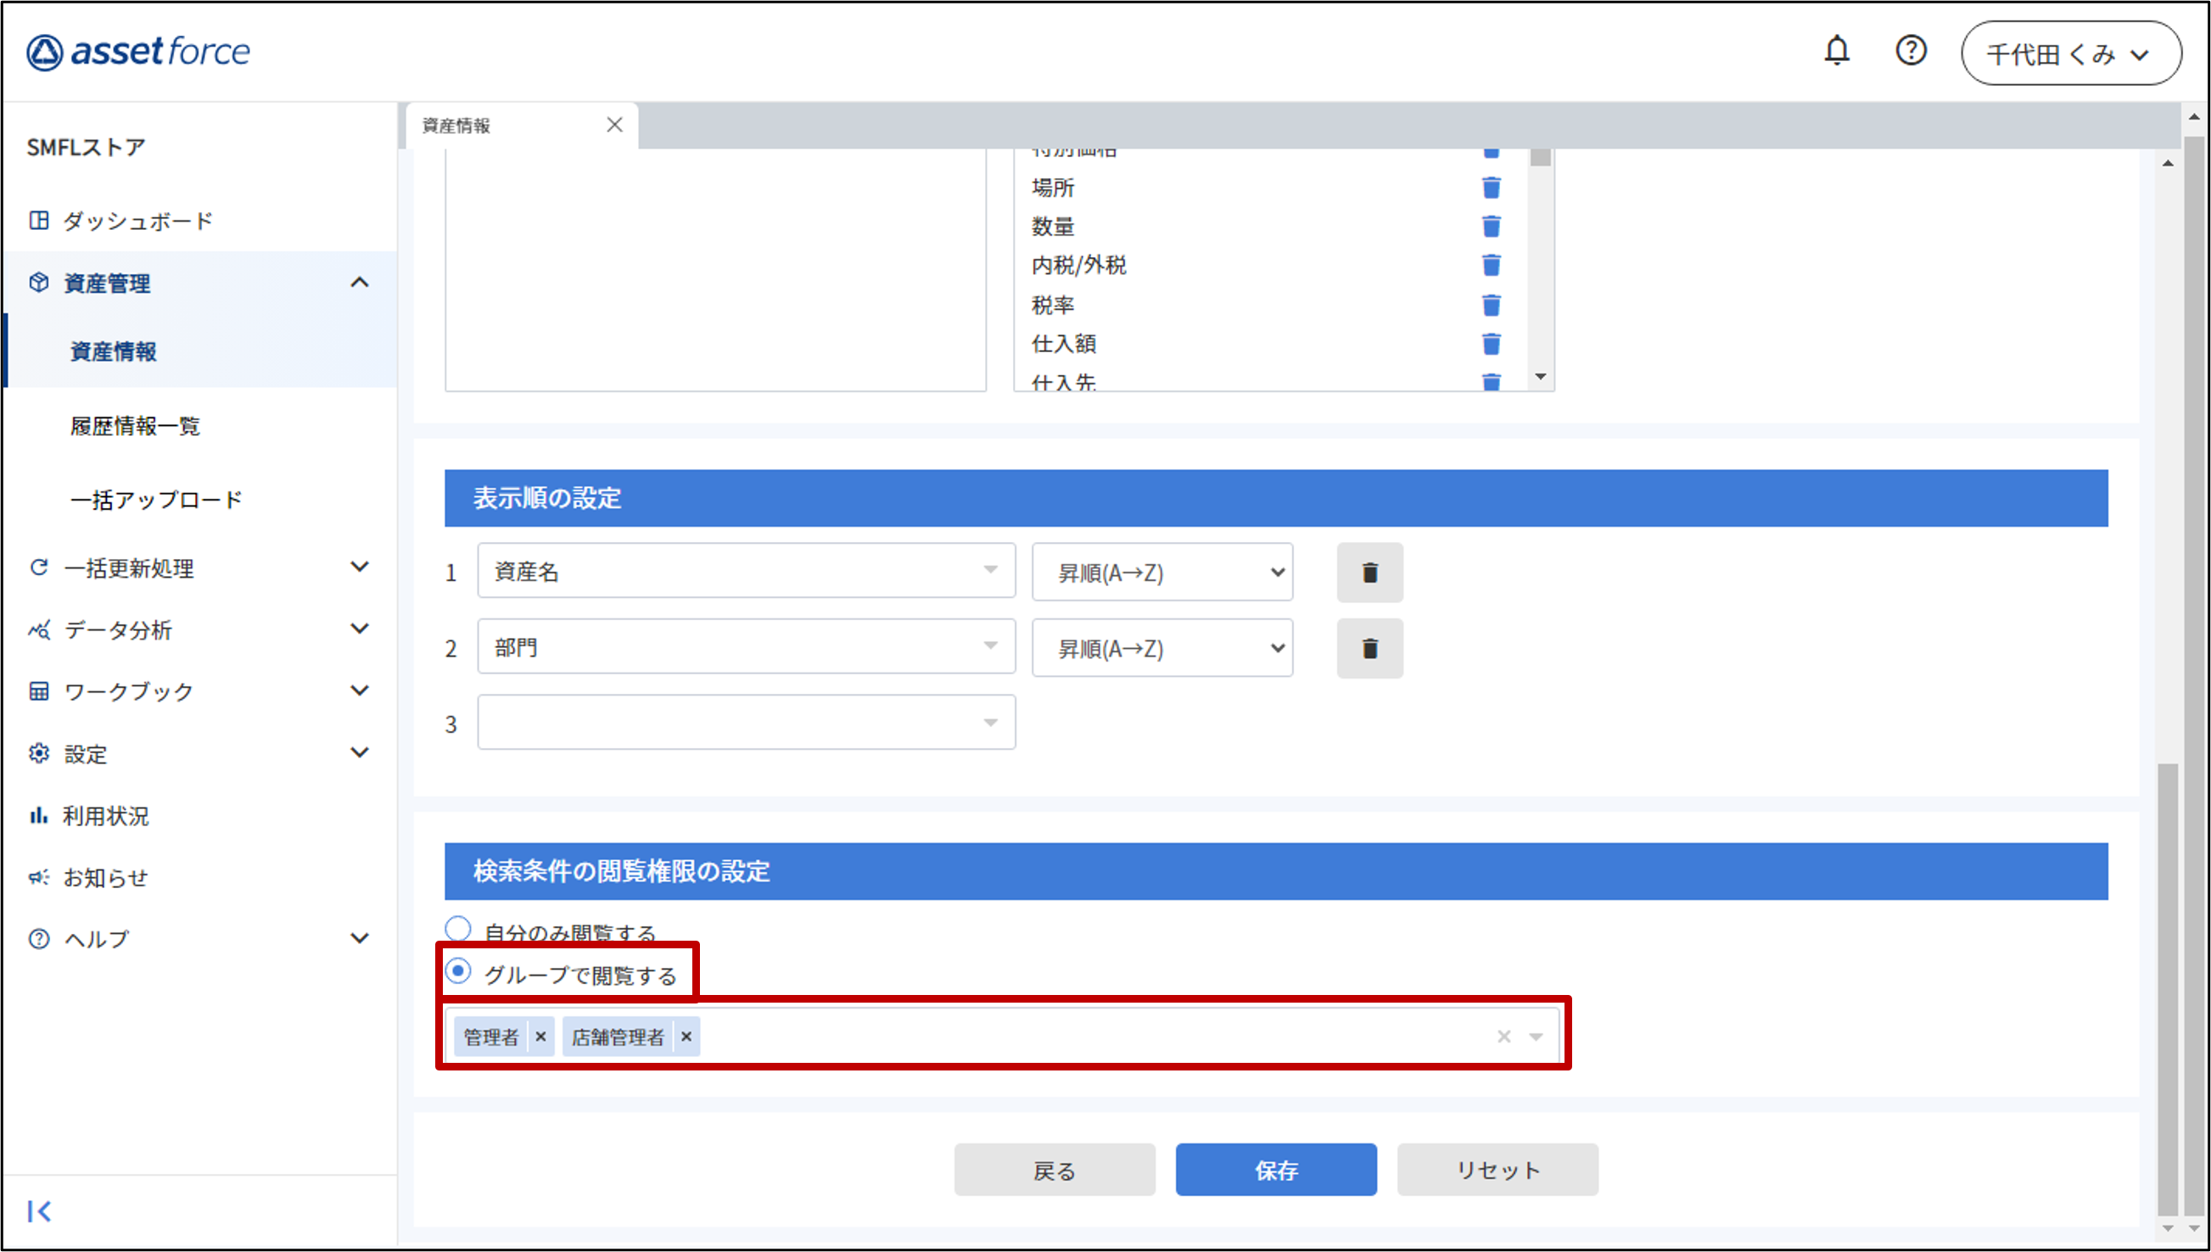The image size is (2211, 1252).
Task: Open 履歴情報一覧 in the sidebar
Action: [x=135, y=426]
